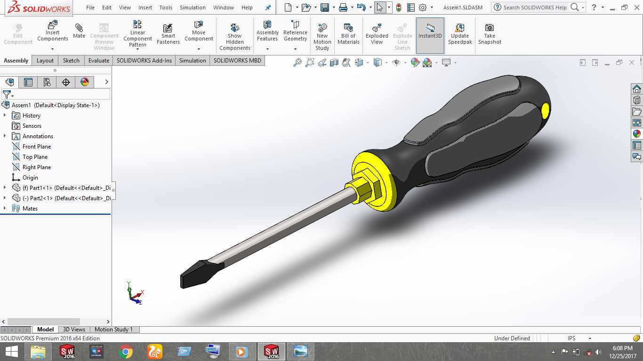Open Assembly Features dropdown arrow

click(267, 49)
